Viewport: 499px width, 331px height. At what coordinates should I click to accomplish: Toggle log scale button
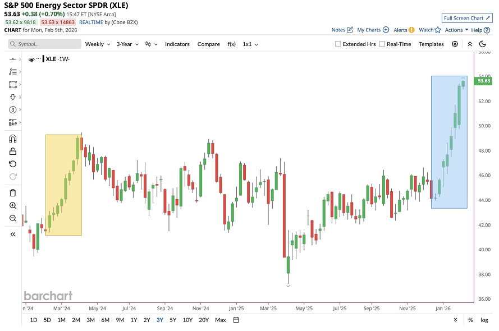[x=484, y=320]
